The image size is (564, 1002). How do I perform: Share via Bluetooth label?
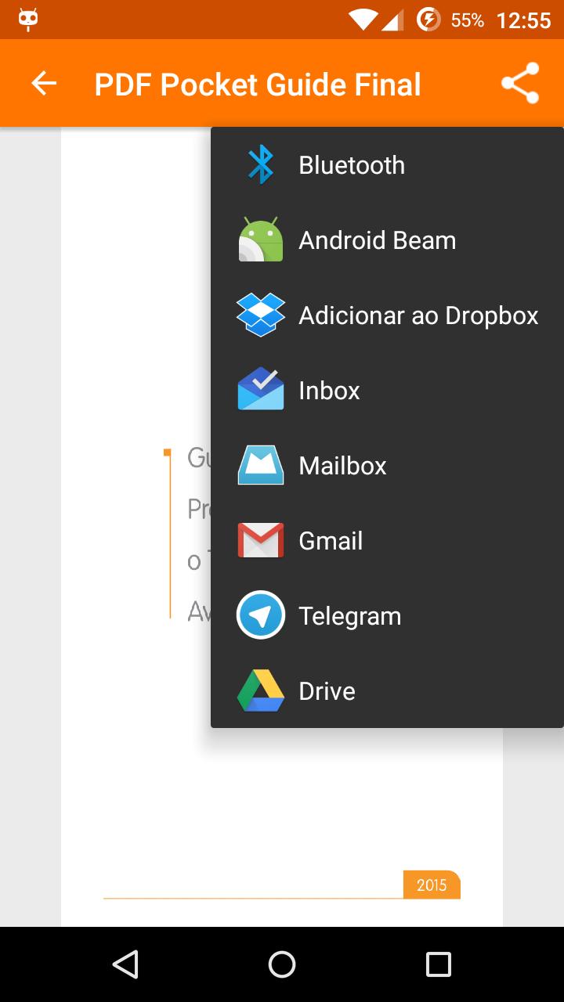[x=352, y=165]
